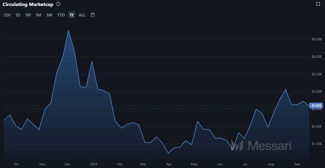This screenshot has width=325, height=168.
Task: Click the Jun label on the time axis
Action: point(220,164)
